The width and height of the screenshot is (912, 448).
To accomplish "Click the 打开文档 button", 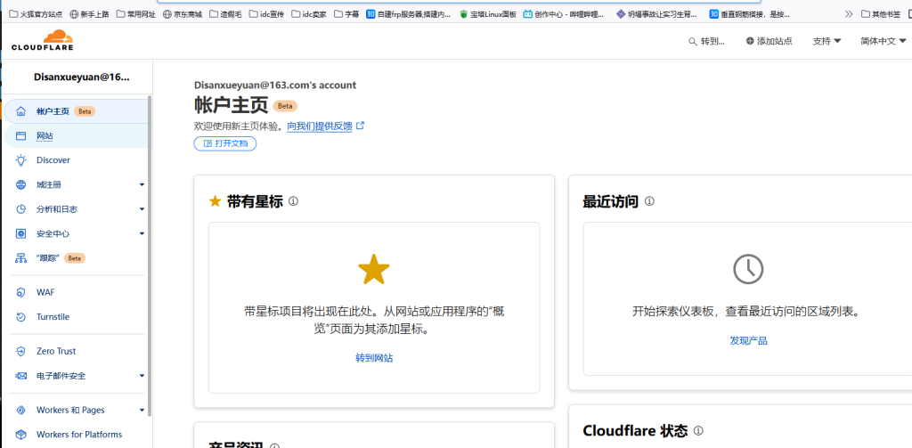I will 225,143.
